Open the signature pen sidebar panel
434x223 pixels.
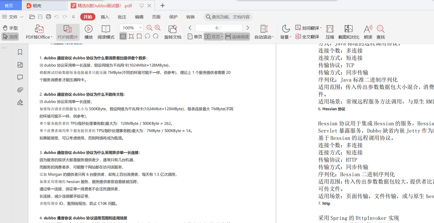pyautogui.click(x=20, y=102)
